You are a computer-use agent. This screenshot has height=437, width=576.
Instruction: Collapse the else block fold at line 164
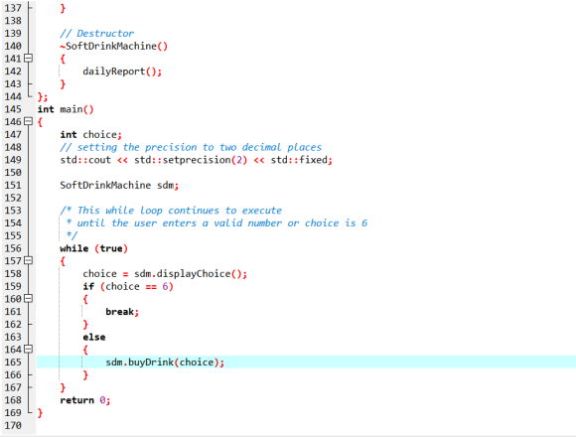28,350
